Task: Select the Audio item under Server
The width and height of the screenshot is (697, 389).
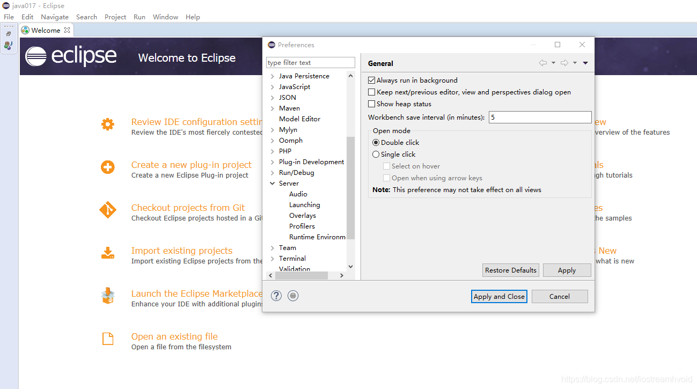Action: pos(298,194)
